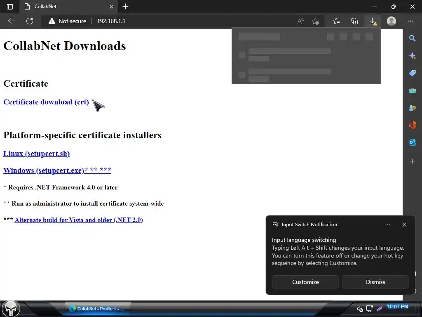422x317 pixels.
Task: Click the CollabNet Downloads heading
Action: pyautogui.click(x=65, y=46)
